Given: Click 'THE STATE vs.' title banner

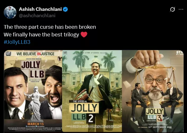Looking at the screenshot, I should 80,101.
